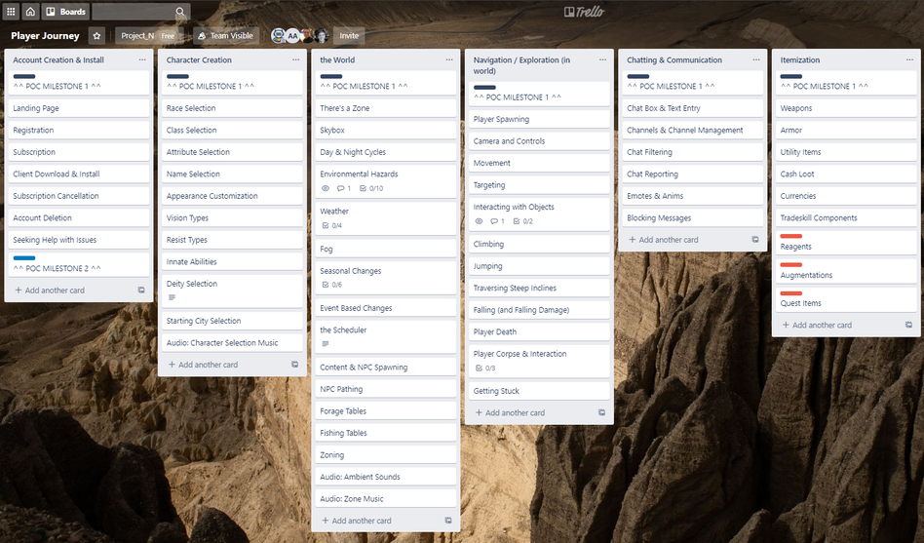
Task: Open Chatting & Communication list menu
Action: [756, 60]
